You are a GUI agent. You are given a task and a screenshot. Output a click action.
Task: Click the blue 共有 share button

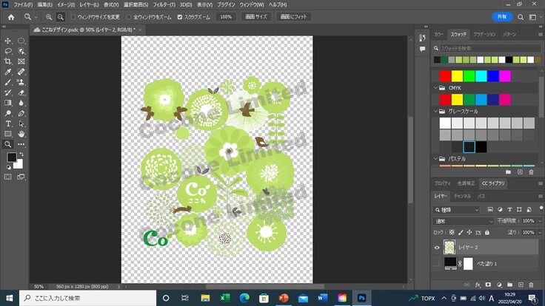[x=502, y=16]
